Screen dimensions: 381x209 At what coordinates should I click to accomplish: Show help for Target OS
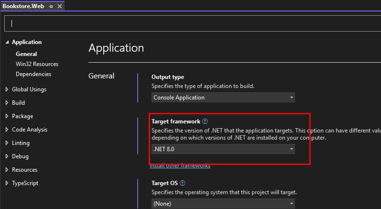click(x=182, y=183)
